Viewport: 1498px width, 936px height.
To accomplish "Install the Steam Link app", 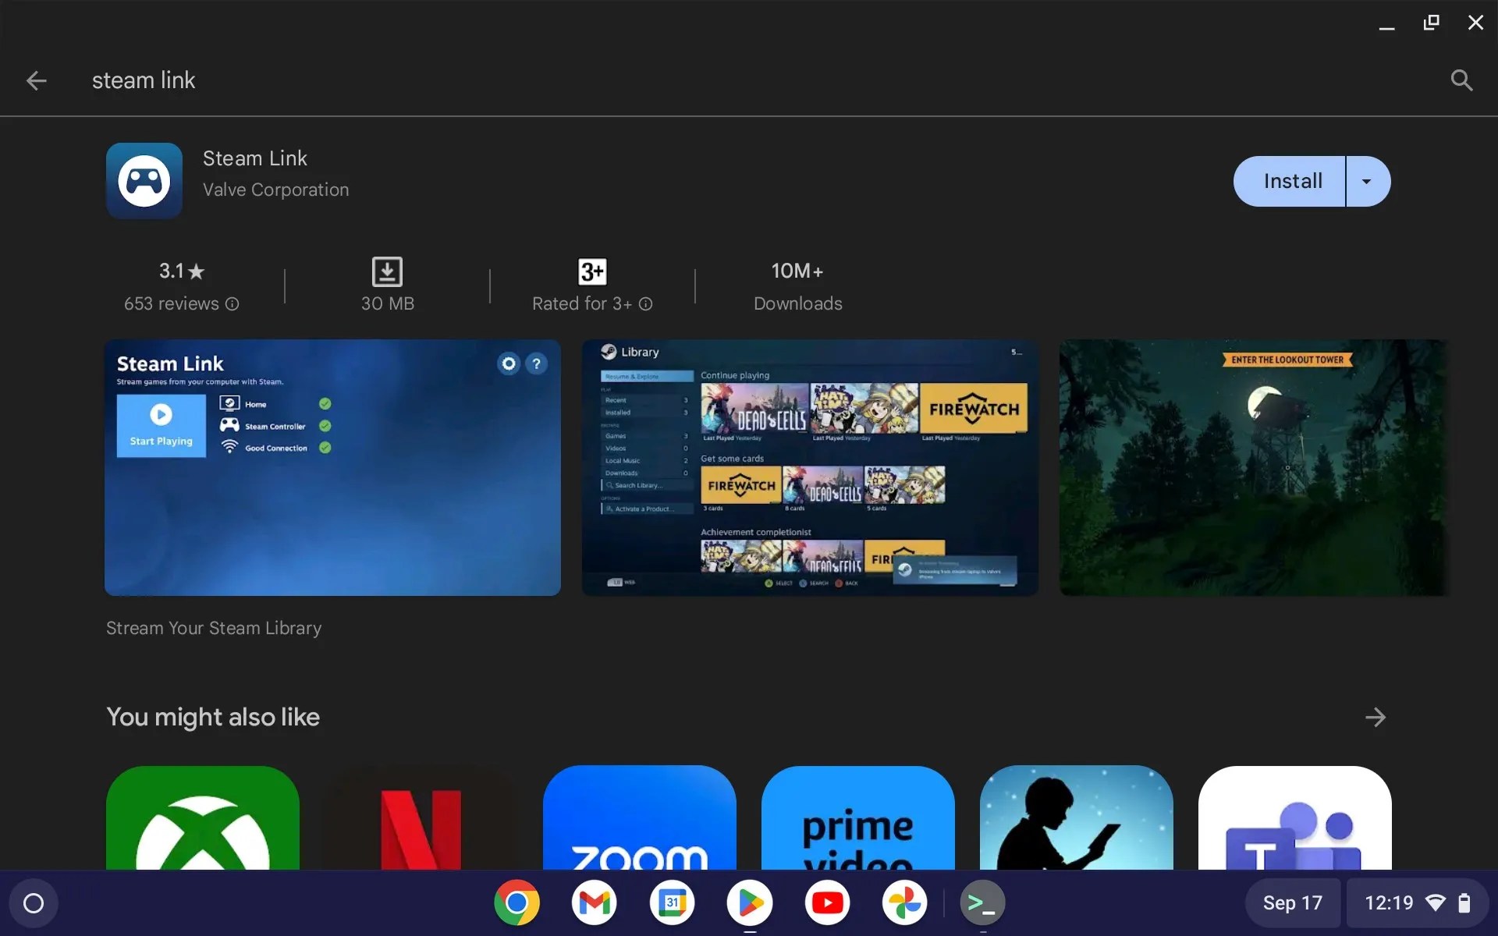I will 1290,181.
